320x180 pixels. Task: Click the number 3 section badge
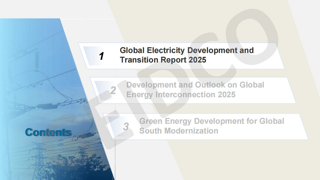click(126, 127)
